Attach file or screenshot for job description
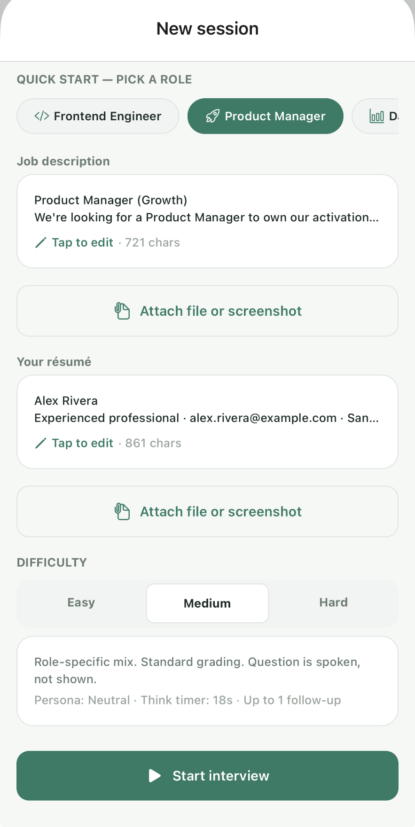The image size is (415, 827). [207, 311]
